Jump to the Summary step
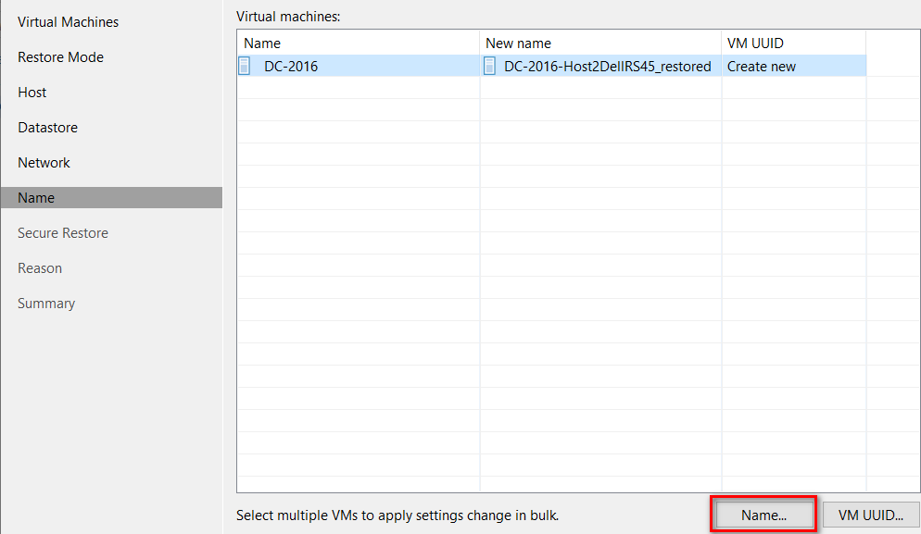921x534 pixels. click(x=46, y=304)
